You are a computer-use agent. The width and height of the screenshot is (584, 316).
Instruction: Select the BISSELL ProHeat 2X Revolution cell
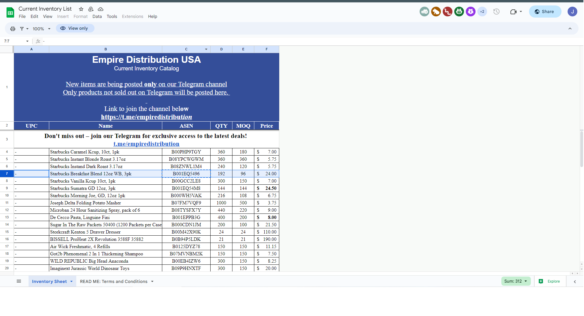click(x=105, y=239)
